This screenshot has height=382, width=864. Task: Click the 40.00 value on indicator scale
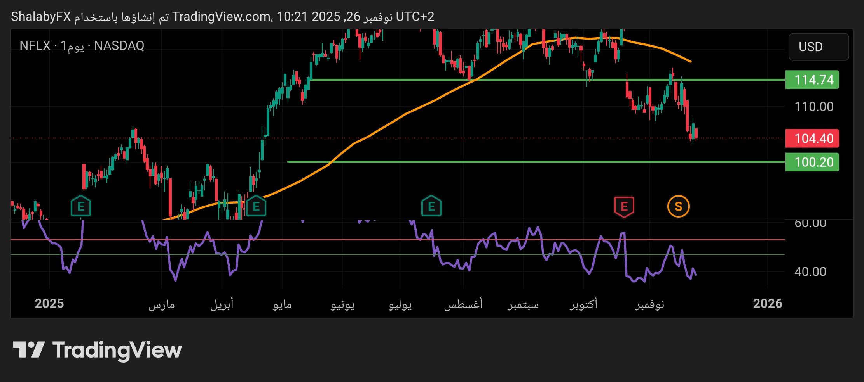[x=810, y=271]
